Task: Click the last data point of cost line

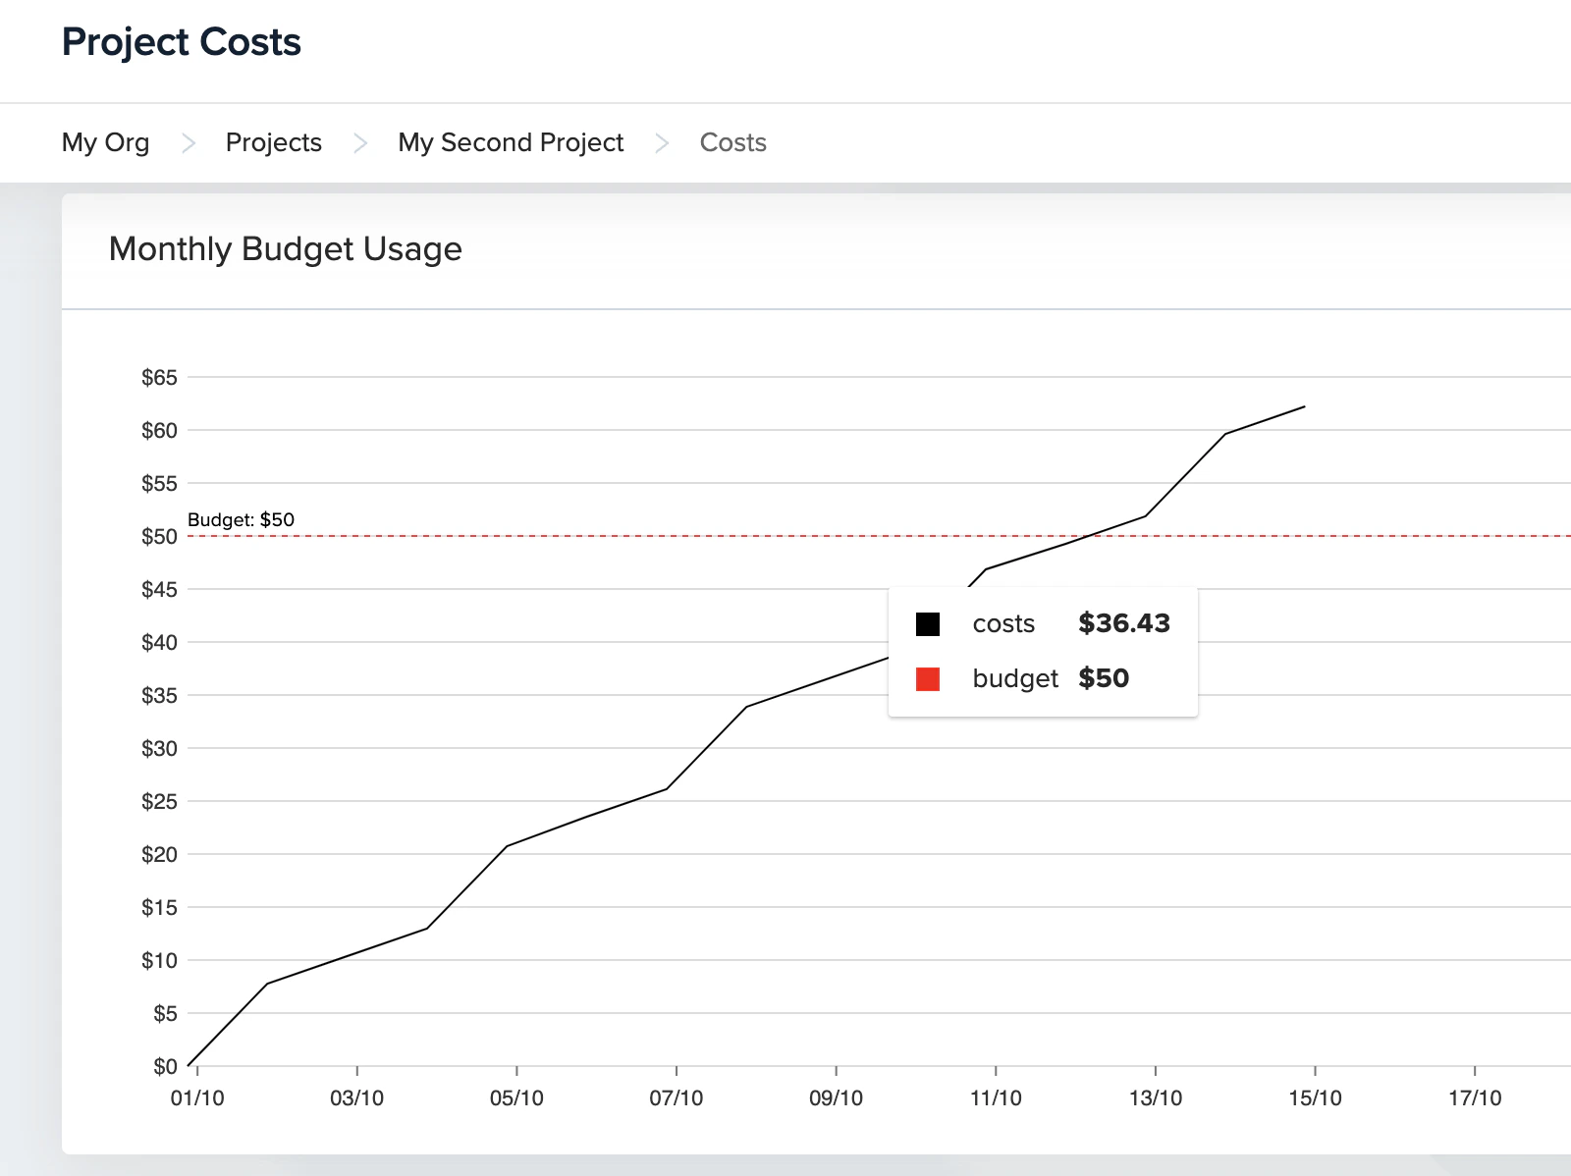Action: [x=1305, y=406]
